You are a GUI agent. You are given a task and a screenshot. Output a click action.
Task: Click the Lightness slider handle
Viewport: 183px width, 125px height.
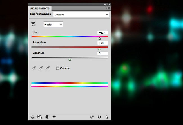pos(70,59)
